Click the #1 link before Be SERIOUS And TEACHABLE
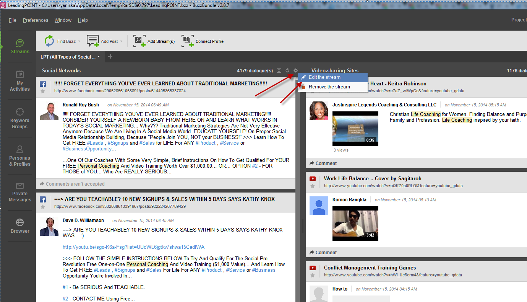The width and height of the screenshot is (527, 302). tap(65, 287)
